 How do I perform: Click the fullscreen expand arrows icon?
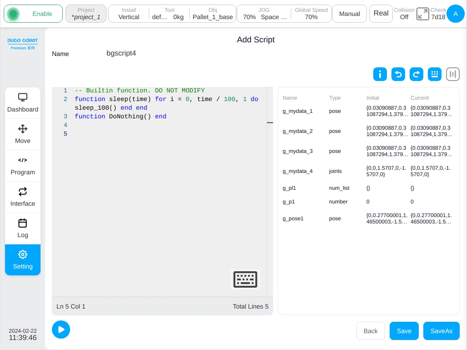coord(423,14)
